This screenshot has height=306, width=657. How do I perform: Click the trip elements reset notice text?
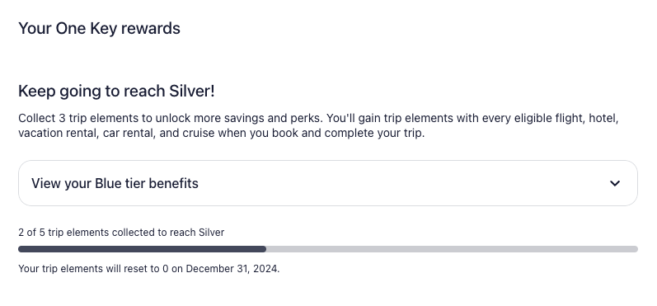click(148, 269)
